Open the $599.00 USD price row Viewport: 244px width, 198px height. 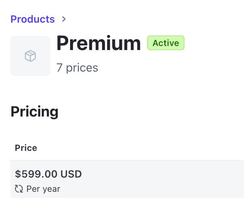click(48, 174)
